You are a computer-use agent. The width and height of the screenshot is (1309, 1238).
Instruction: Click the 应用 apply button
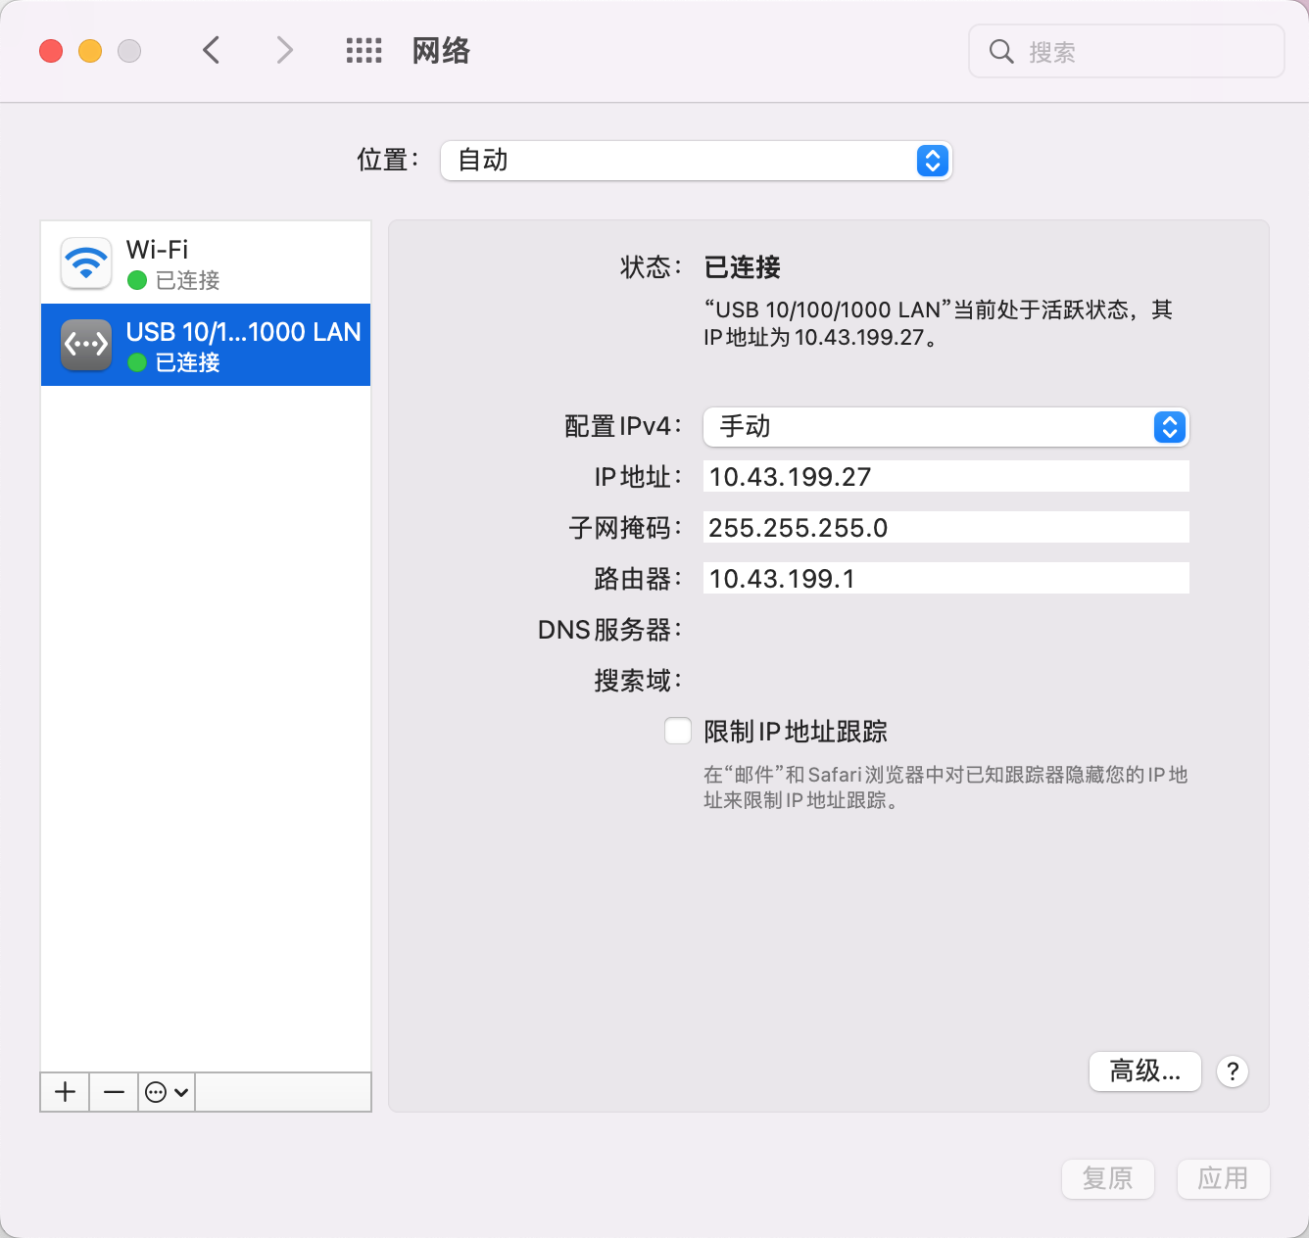coord(1222,1178)
